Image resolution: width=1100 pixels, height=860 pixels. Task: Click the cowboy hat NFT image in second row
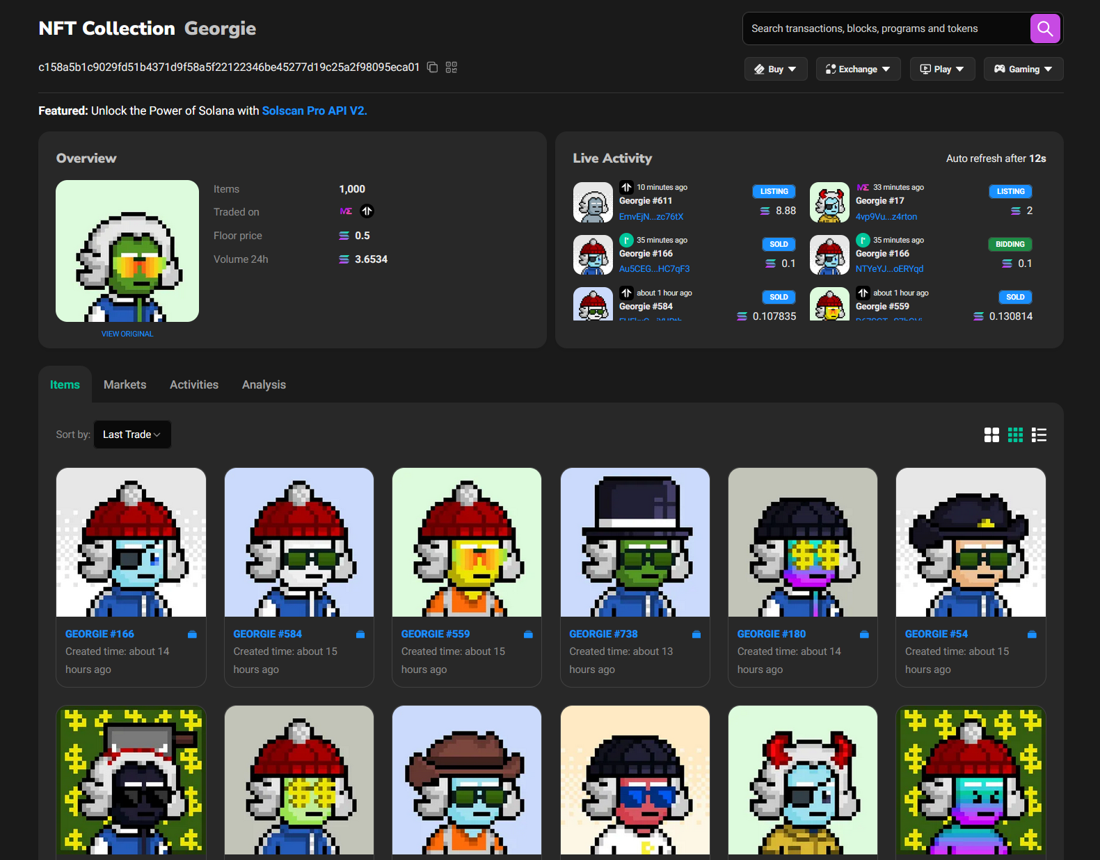tap(467, 780)
